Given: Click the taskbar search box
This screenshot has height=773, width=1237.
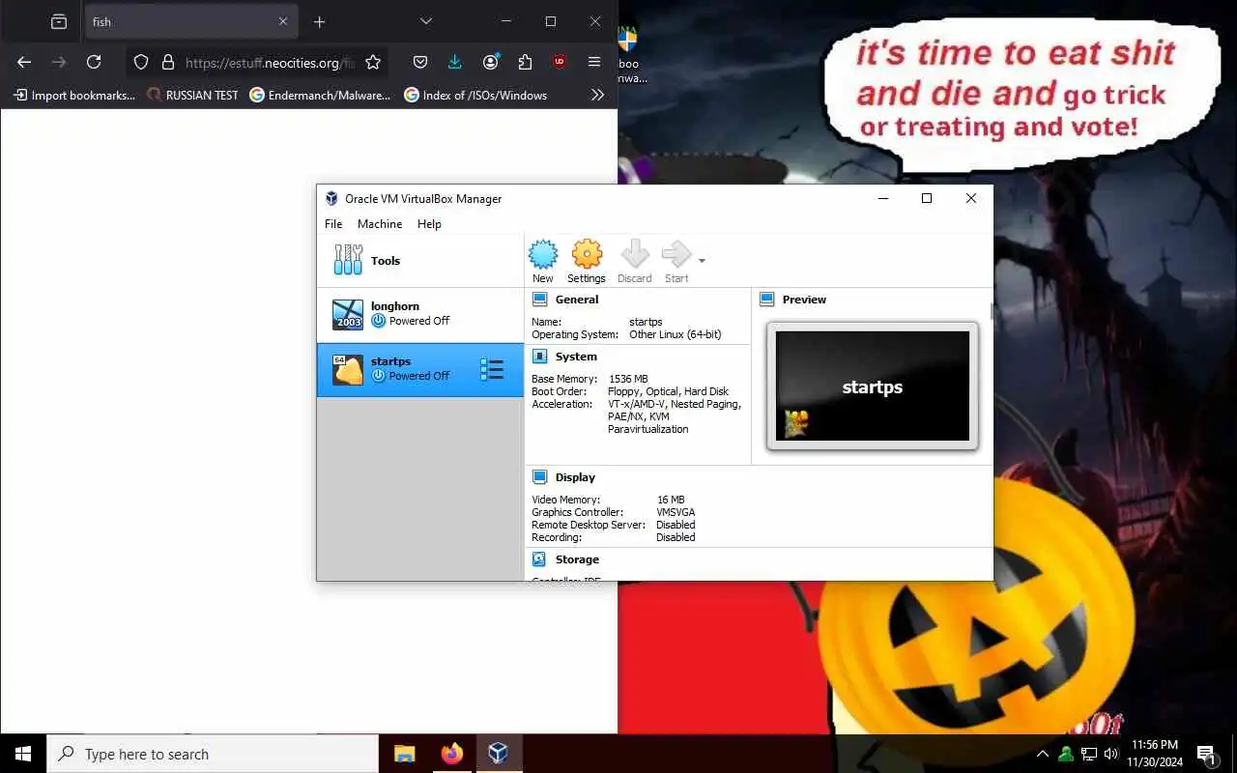Looking at the screenshot, I should point(213,754).
